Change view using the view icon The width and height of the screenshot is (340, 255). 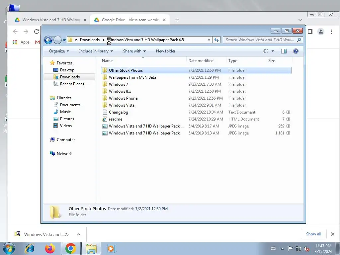[266, 51]
